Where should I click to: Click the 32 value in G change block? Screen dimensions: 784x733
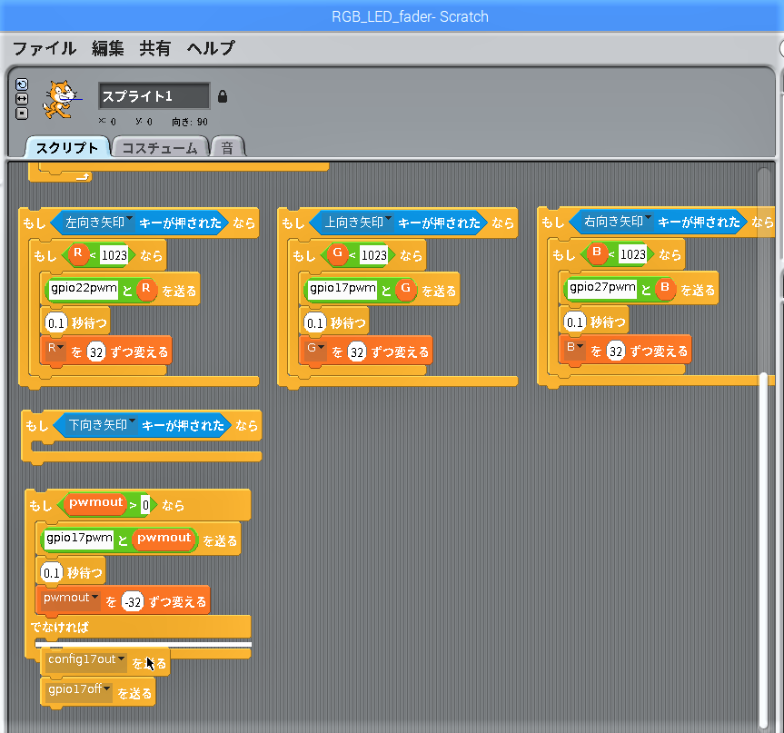point(356,352)
